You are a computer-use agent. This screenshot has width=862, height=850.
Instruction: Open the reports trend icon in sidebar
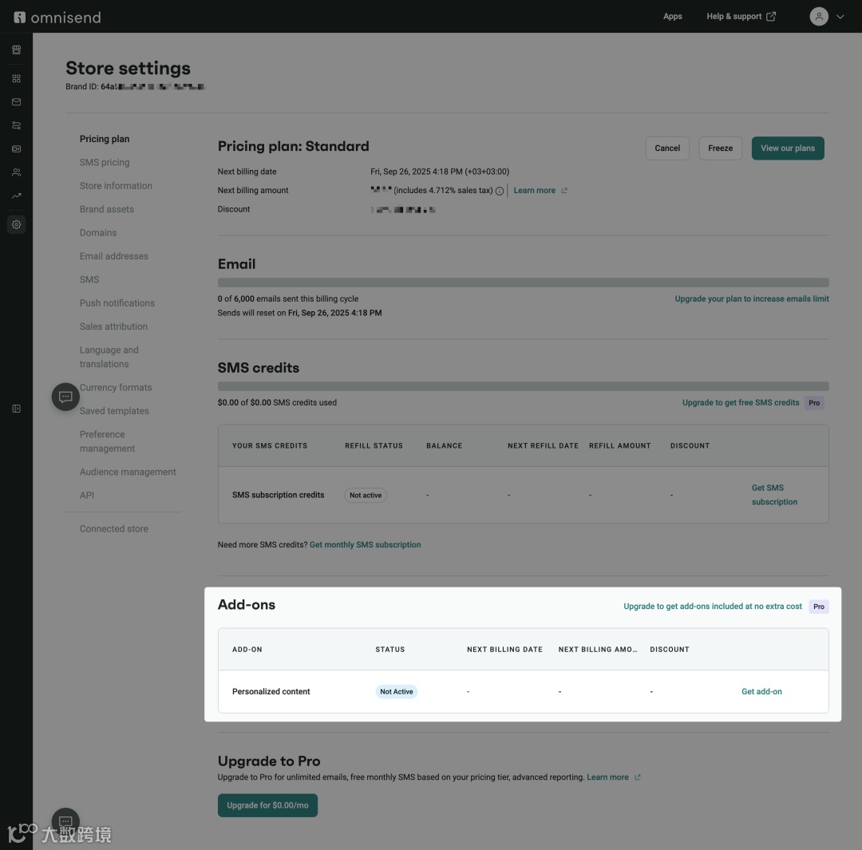(17, 196)
